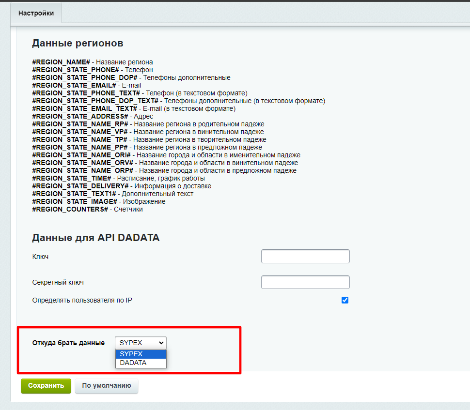The image size is (470, 410).
Task: Click the Данные для API DADATA heading
Action: pos(95,238)
